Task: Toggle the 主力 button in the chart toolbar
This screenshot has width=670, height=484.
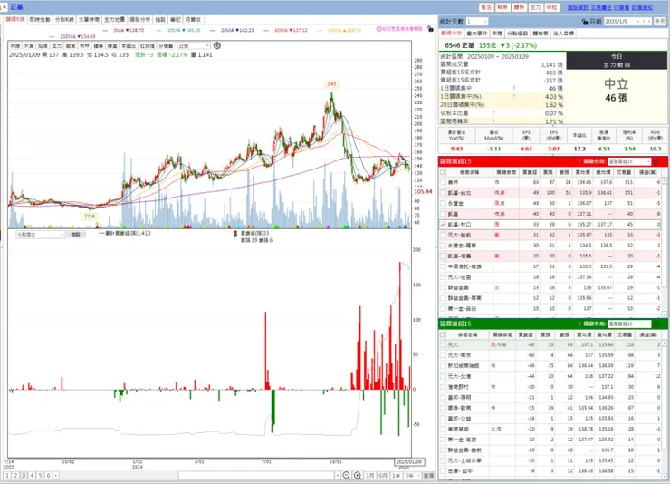Action: click(56, 45)
